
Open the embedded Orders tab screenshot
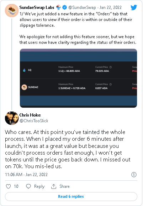tap(78, 78)
